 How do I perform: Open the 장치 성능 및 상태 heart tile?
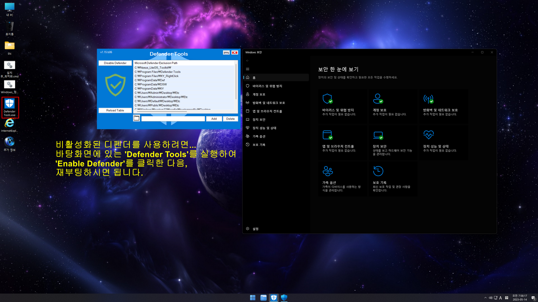(443, 143)
